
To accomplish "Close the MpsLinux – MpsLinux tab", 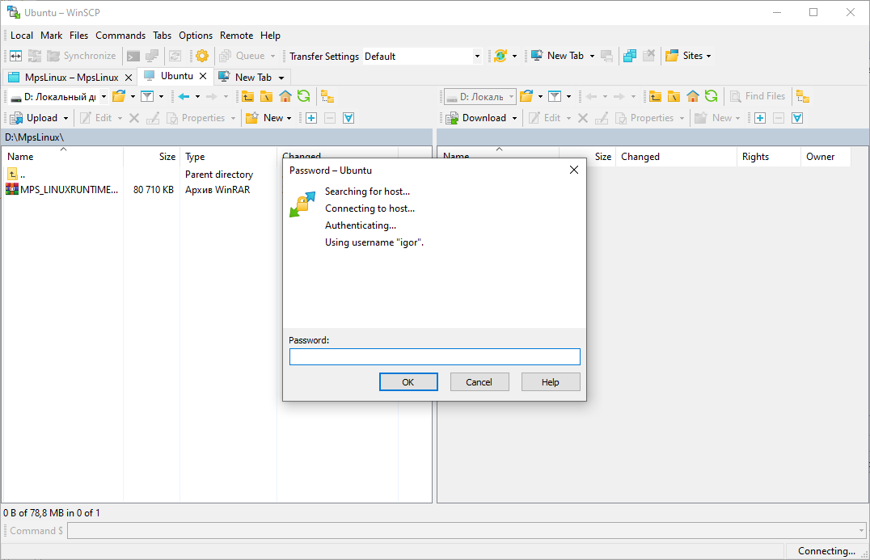I will [x=129, y=78].
